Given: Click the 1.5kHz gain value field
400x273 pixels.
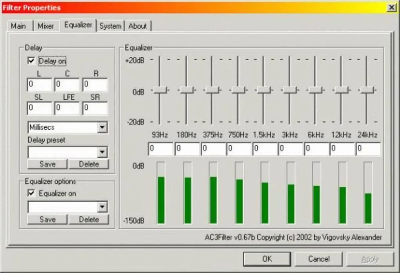Looking at the screenshot, I should point(265,149).
